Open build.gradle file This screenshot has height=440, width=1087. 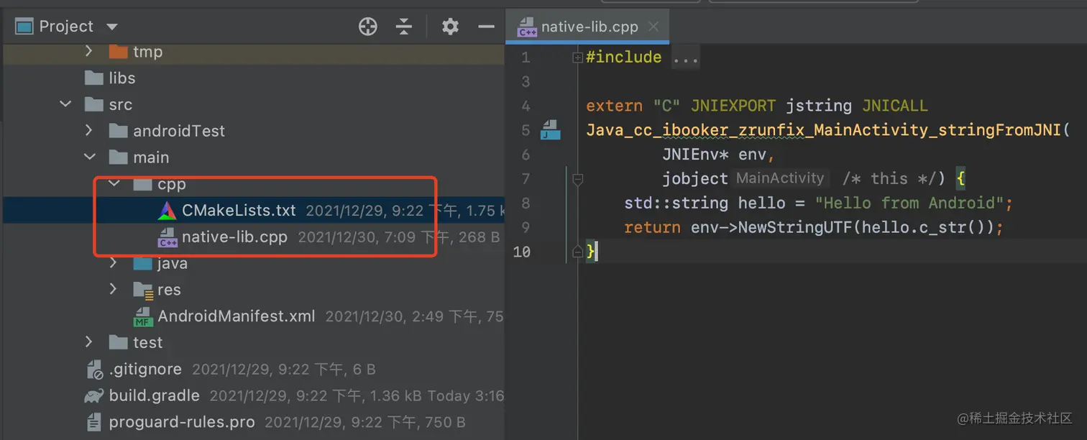(155, 395)
